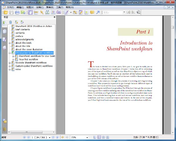This screenshot has width=176, height=141.
Task: Switch to facing pages layout
Action: [x=108, y=137]
